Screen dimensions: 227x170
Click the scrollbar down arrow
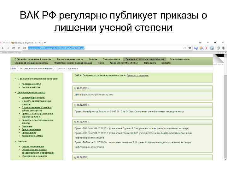[225, 159]
